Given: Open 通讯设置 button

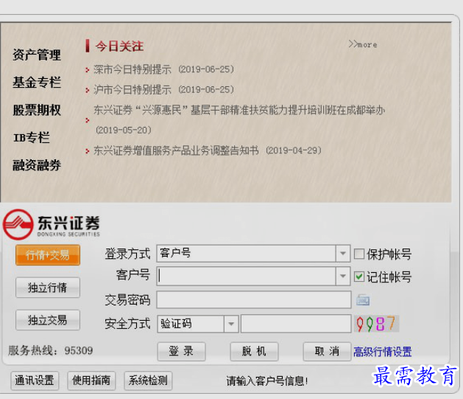Looking at the screenshot, I should tap(35, 381).
